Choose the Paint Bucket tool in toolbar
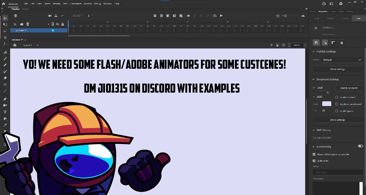This screenshot has width=366, height=195. click(5, 119)
